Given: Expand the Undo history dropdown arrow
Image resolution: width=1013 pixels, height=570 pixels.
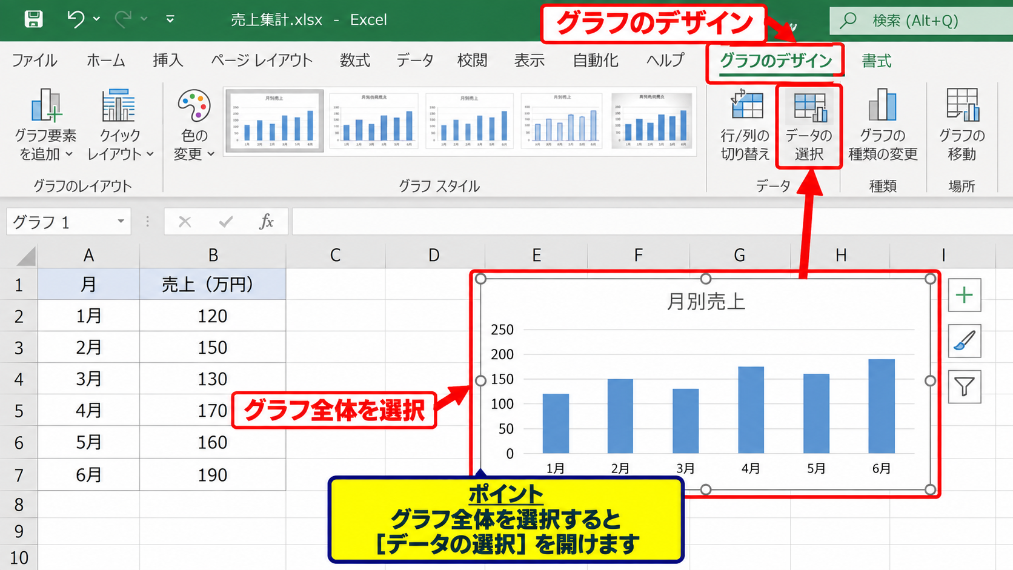Looking at the screenshot, I should point(96,19).
